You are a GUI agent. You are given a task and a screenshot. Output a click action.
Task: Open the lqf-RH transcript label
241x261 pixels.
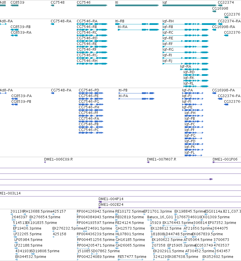pos(168,21)
